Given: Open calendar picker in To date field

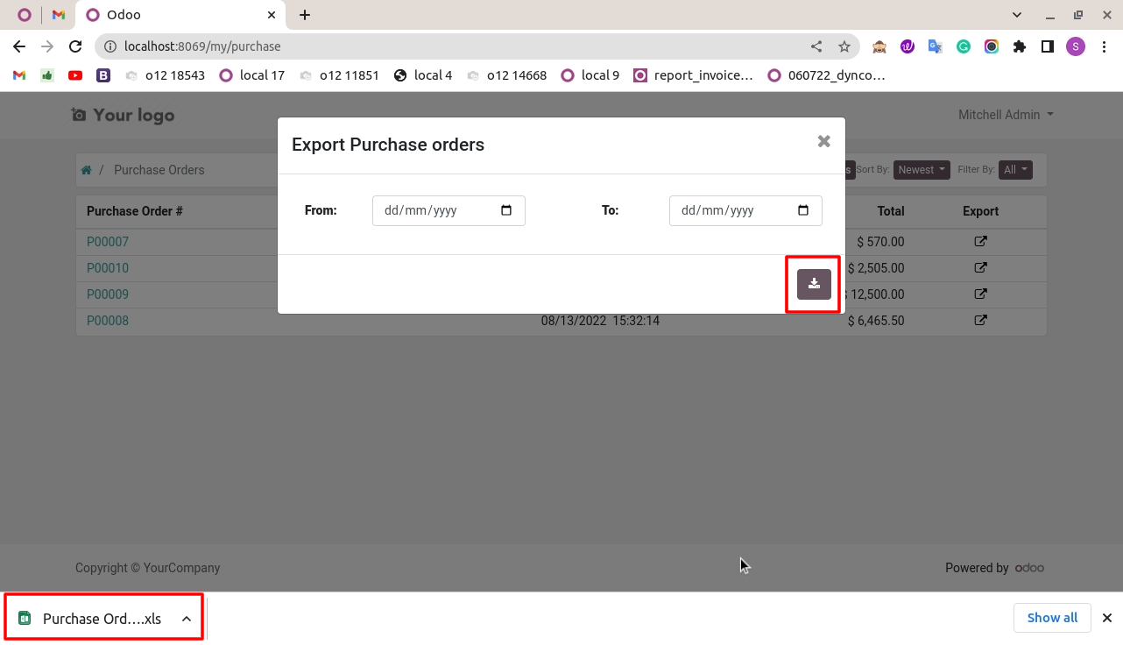Looking at the screenshot, I should tap(803, 210).
